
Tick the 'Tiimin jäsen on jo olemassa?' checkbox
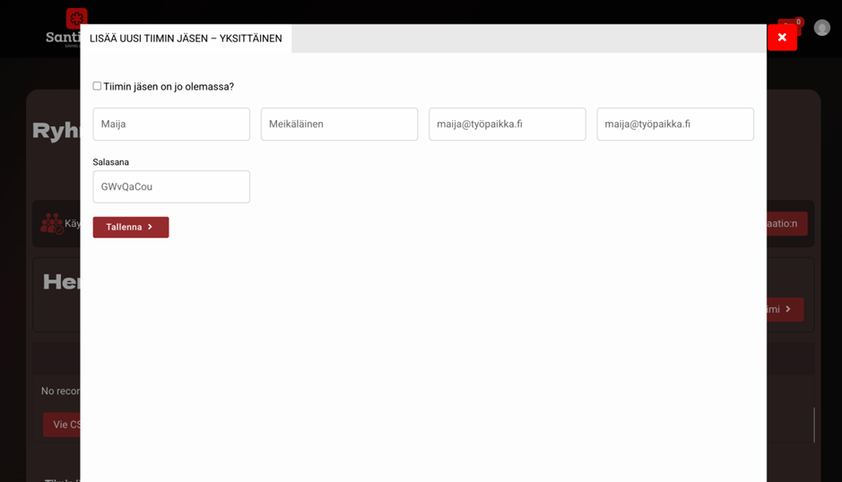point(97,86)
